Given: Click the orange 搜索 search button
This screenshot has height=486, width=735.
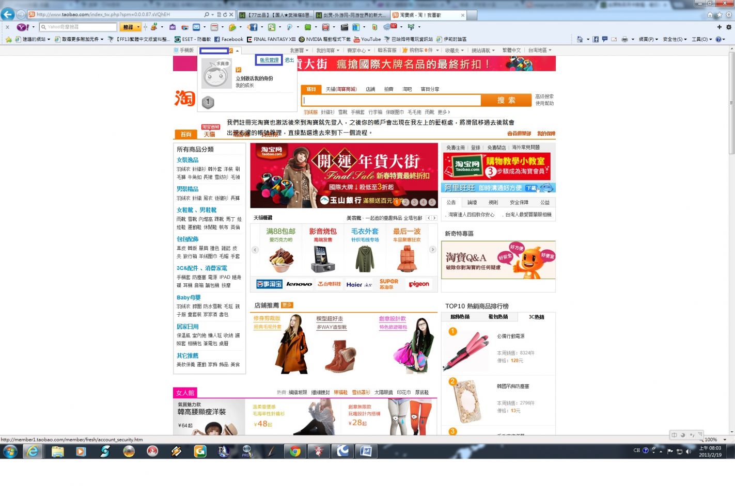Looking at the screenshot, I should (x=506, y=100).
